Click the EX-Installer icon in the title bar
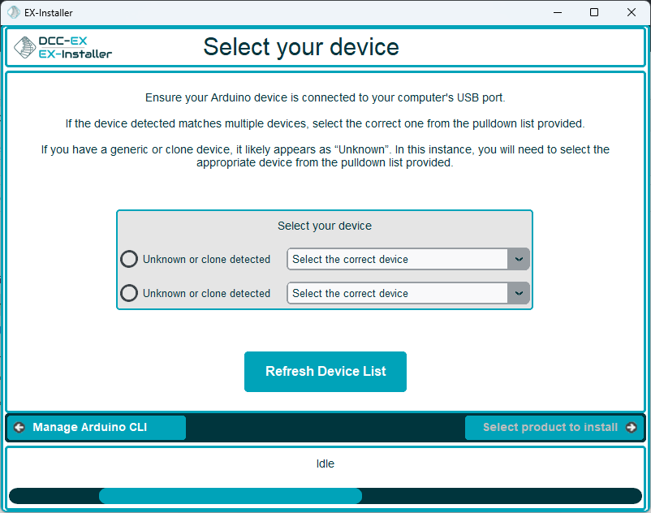The width and height of the screenshot is (651, 513). tap(13, 12)
